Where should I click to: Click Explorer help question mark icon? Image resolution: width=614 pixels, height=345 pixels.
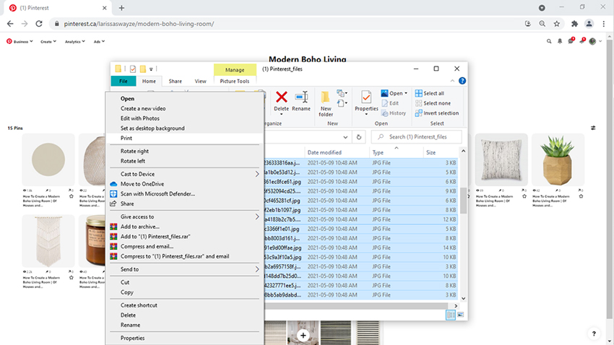point(462,81)
